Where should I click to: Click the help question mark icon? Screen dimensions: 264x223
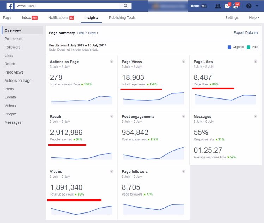click(249, 6)
